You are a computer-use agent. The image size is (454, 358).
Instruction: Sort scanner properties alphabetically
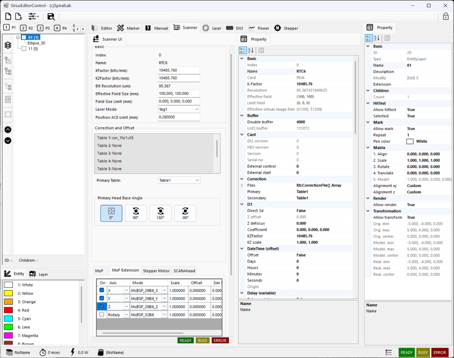pos(251,50)
